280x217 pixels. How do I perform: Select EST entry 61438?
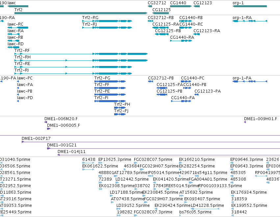(x=89, y=160)
